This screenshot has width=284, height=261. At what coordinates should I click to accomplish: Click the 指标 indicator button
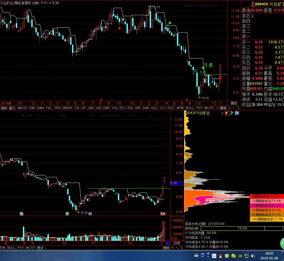tap(4, 108)
